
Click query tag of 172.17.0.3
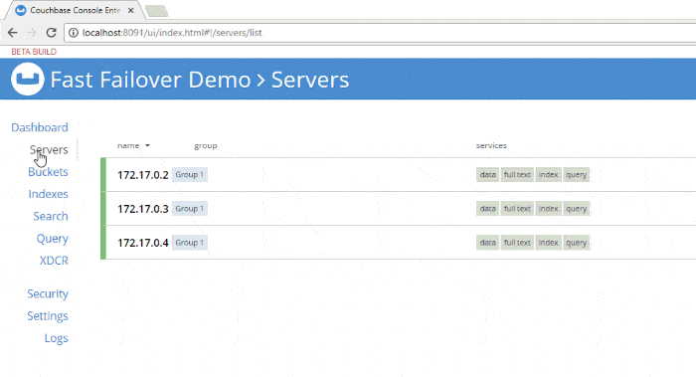[576, 209]
